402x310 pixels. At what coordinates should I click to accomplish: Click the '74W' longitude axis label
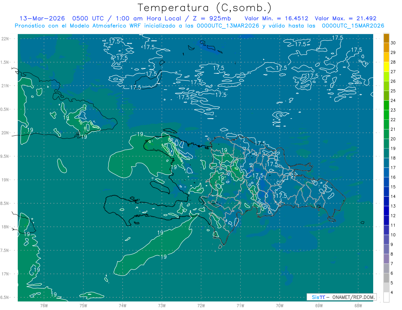[x=123, y=306]
